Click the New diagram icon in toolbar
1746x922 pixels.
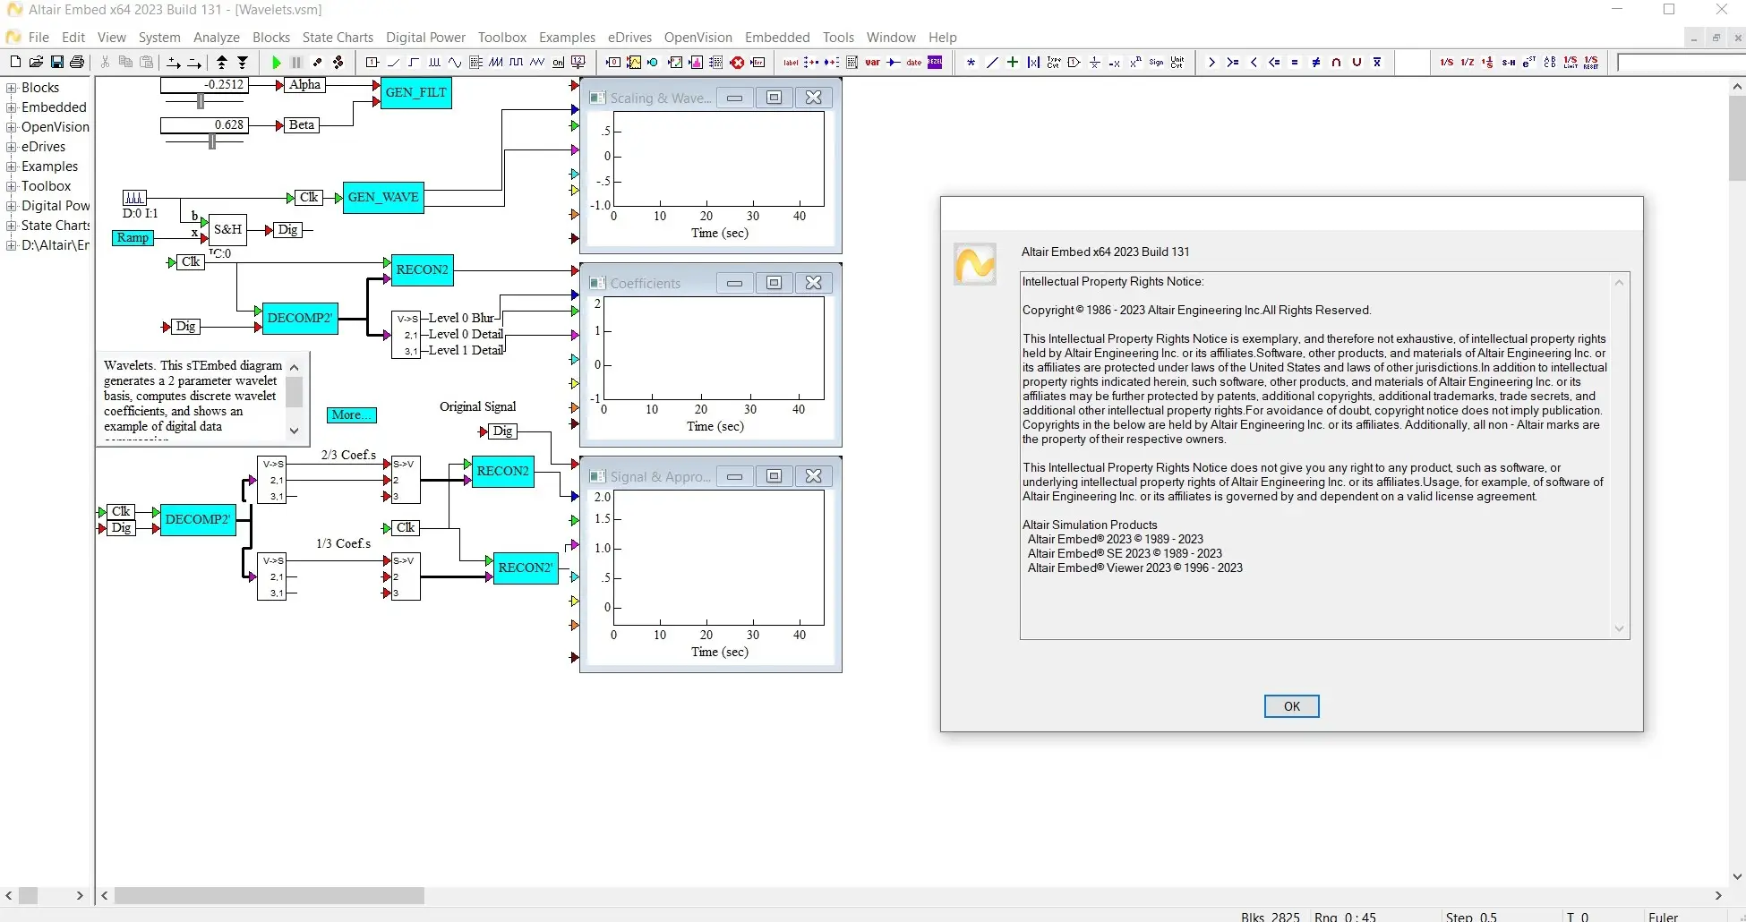click(15, 62)
